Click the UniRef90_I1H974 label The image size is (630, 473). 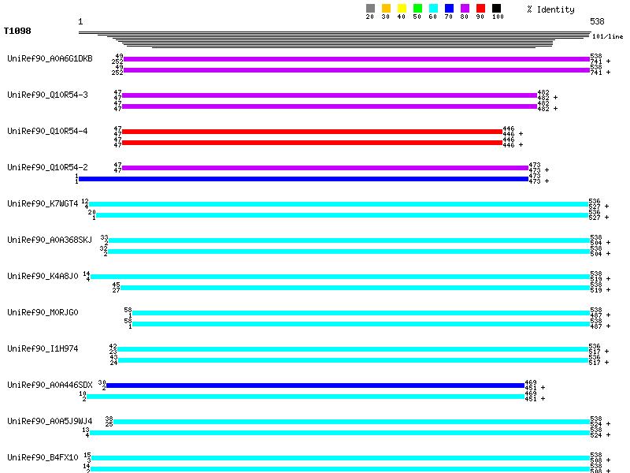(41, 348)
